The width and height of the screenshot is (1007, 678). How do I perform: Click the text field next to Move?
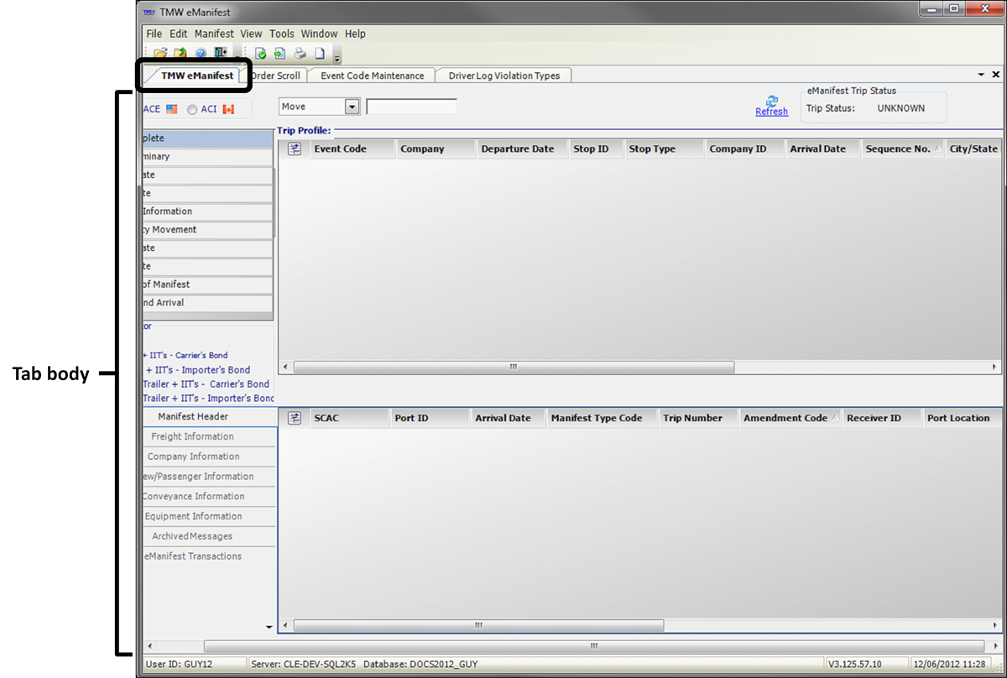pyautogui.click(x=411, y=107)
